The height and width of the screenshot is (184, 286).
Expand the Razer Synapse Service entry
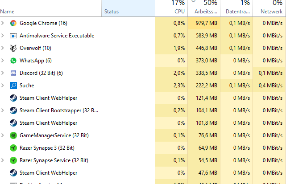coord(3,160)
